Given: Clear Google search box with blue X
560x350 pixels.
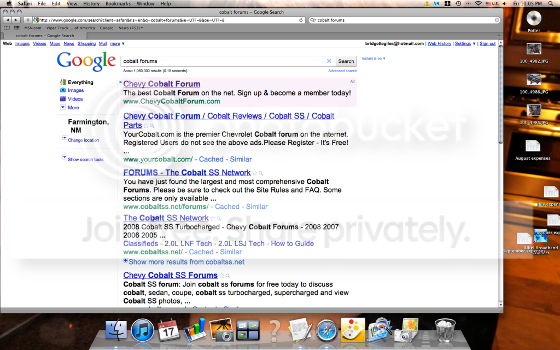Looking at the screenshot, I should (x=329, y=61).
